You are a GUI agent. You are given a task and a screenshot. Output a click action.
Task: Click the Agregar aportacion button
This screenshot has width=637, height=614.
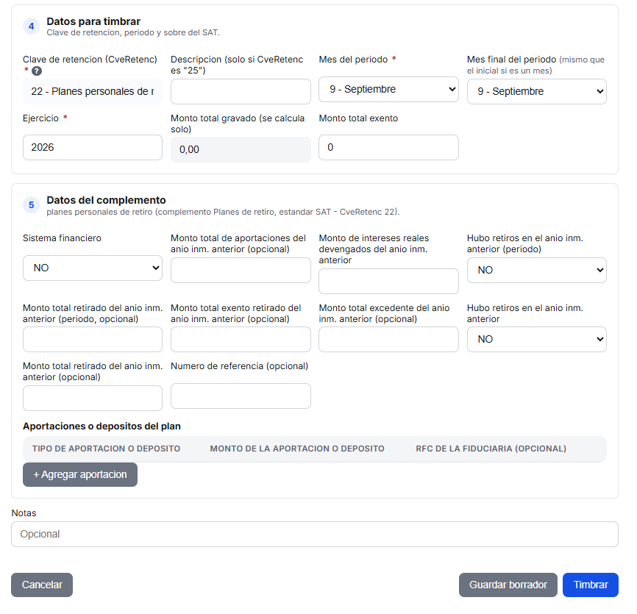click(80, 474)
